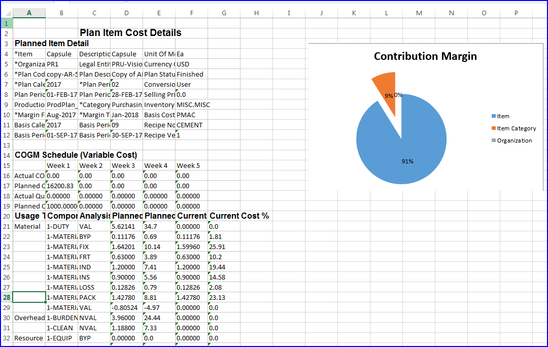The width and height of the screenshot is (548, 347).
Task: Select column H header
Action: point(257,13)
